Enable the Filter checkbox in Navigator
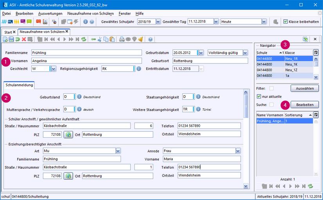323x200 pixels. tap(271, 88)
